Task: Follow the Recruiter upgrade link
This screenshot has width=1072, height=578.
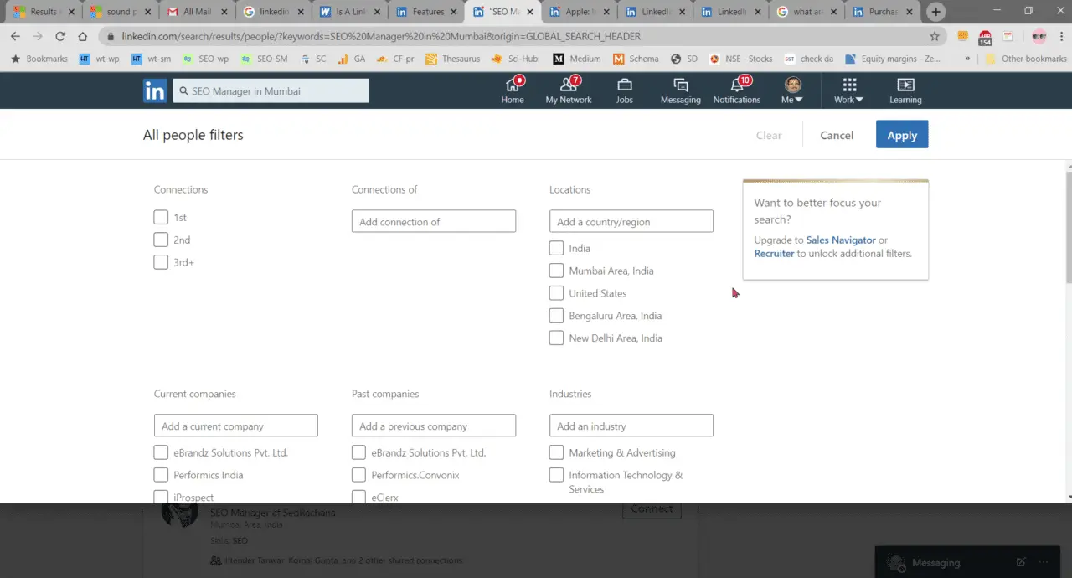Action: pos(774,254)
